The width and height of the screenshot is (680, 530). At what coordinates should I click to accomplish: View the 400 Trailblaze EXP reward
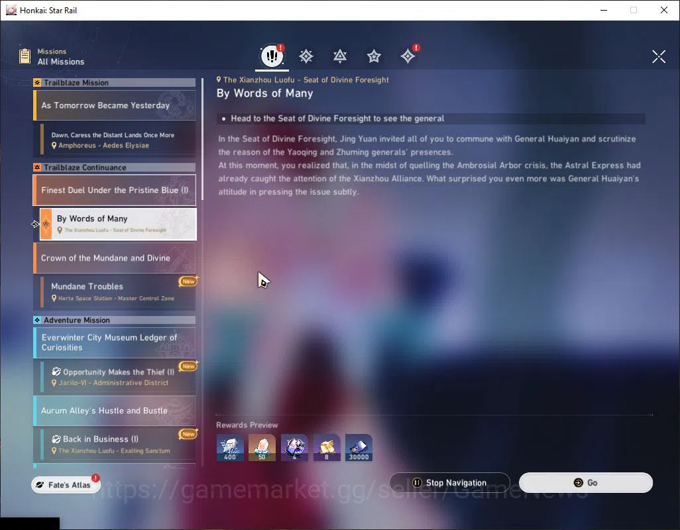[x=230, y=448]
